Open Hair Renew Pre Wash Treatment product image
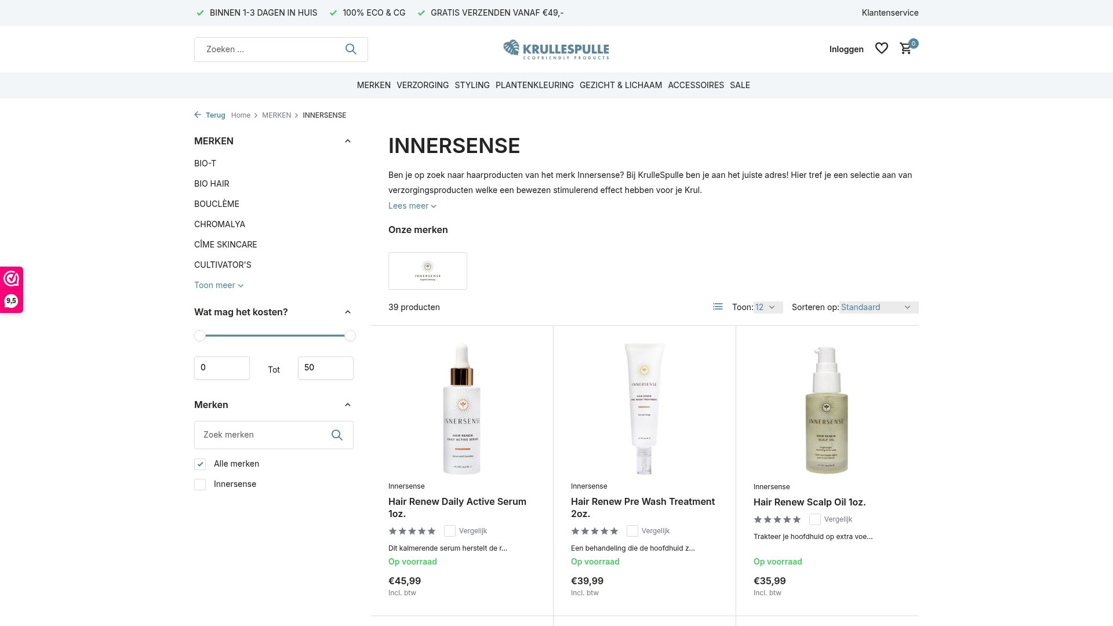 pos(644,409)
